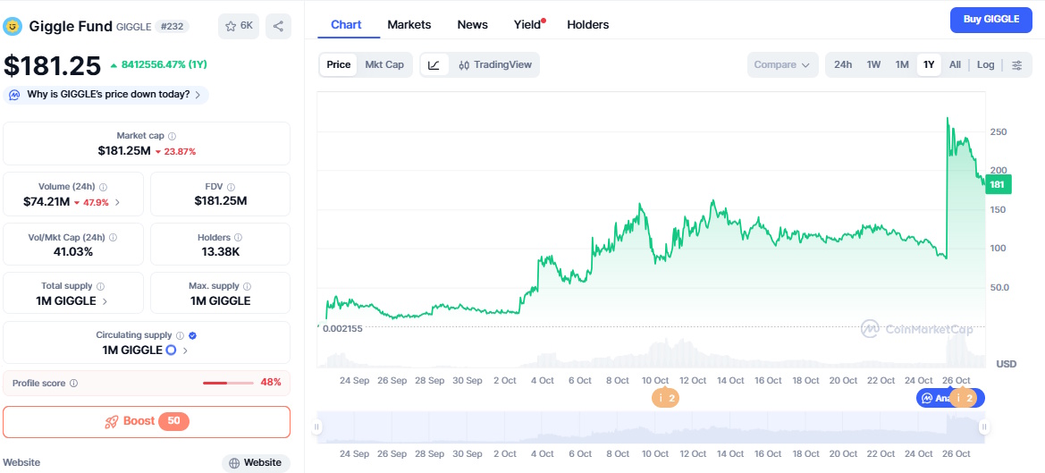
Task: Expand 'Why is GIGGLE's price down today?'
Action: click(x=105, y=95)
